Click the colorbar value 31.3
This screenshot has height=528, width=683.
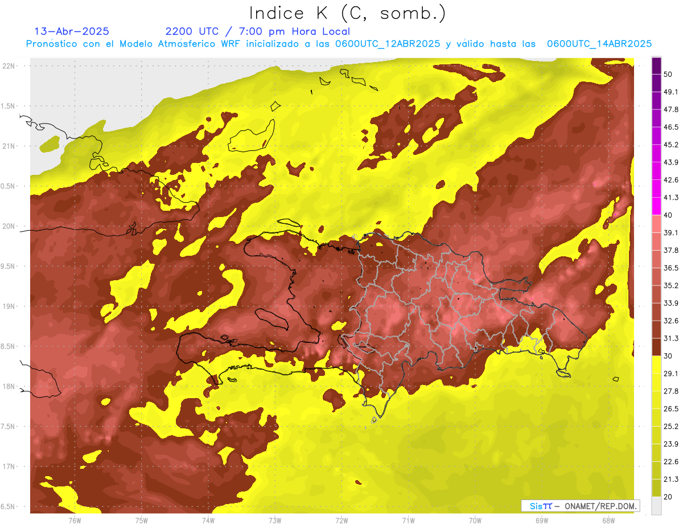coord(671,338)
